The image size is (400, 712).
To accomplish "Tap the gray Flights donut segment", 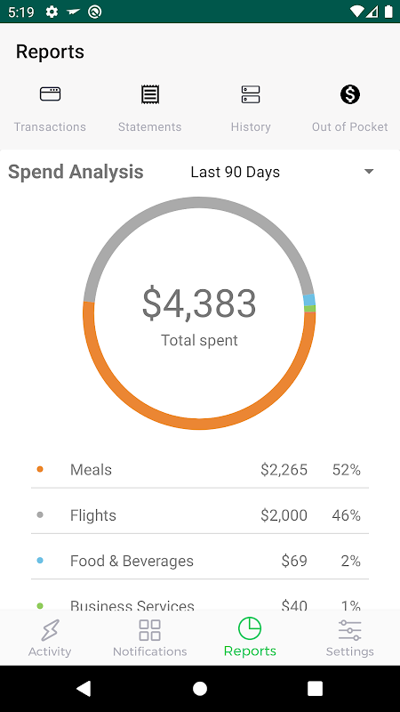I will tap(198, 203).
